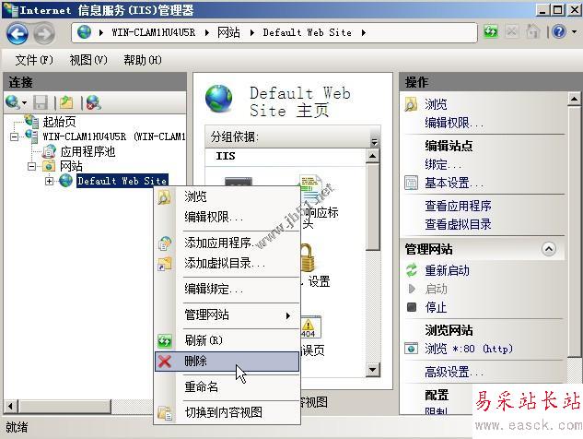
Task: Click the scroll down arrow in the features list
Action: click(373, 369)
